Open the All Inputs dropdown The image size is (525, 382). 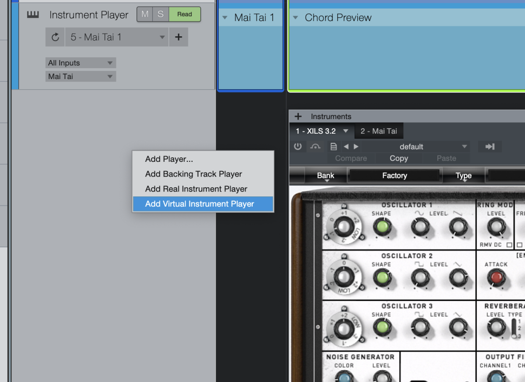[81, 63]
